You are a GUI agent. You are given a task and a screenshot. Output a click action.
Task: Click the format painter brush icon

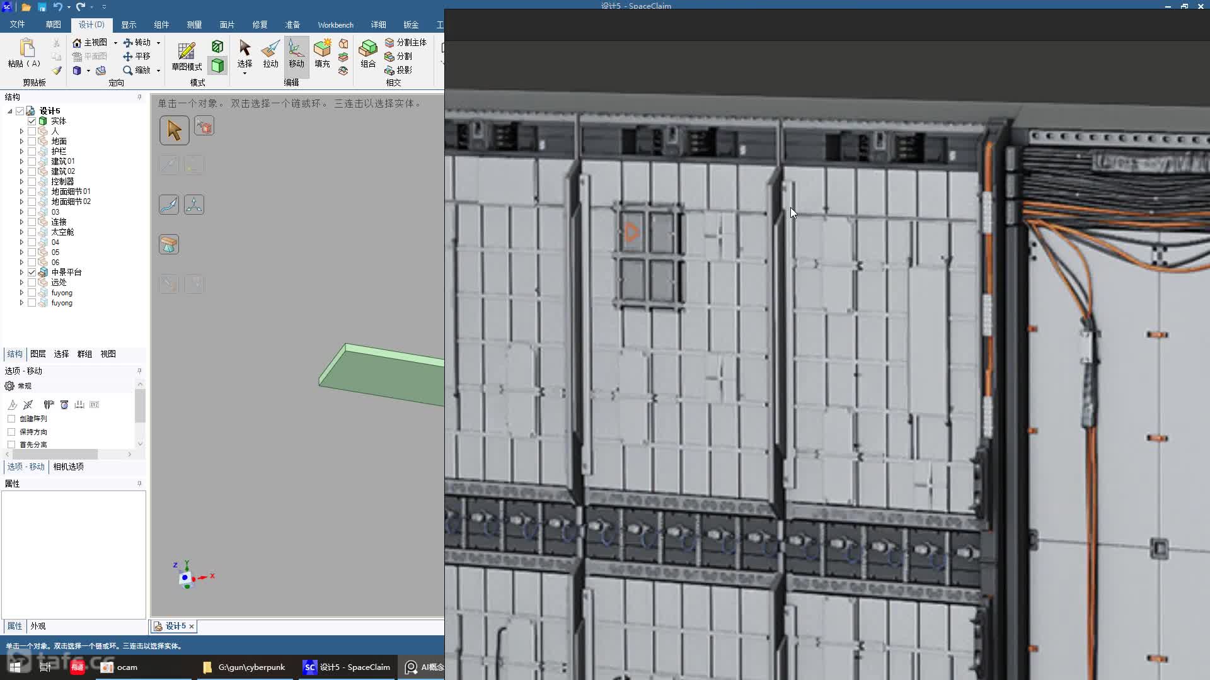pos(57,71)
